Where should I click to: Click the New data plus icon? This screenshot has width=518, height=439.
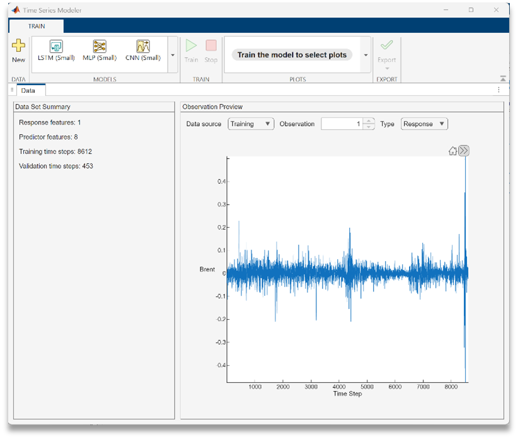[18, 45]
